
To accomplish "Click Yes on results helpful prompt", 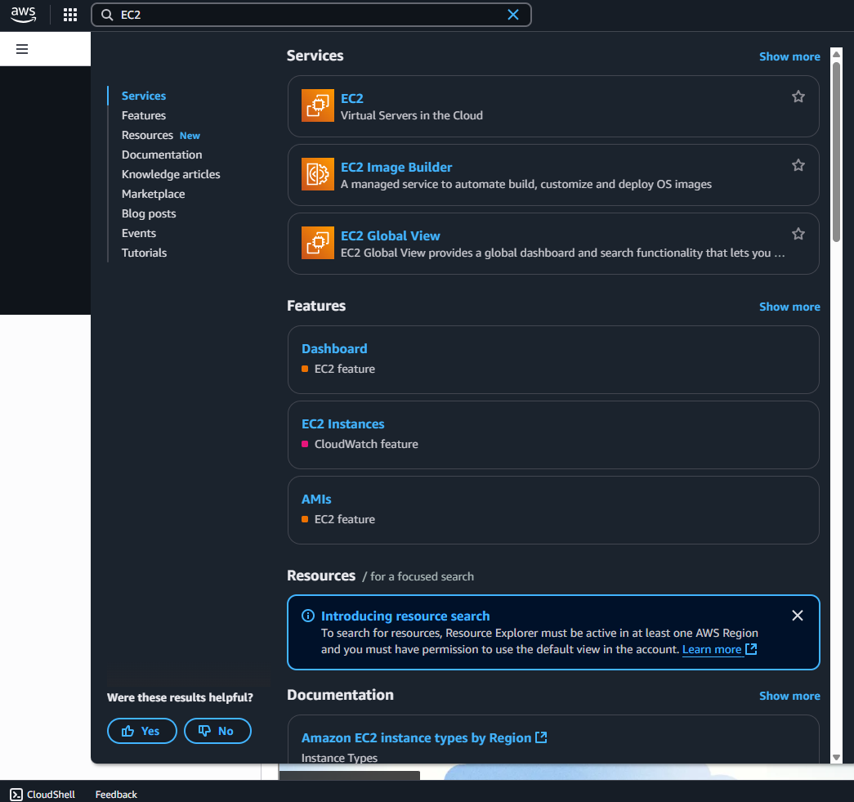I will point(141,730).
